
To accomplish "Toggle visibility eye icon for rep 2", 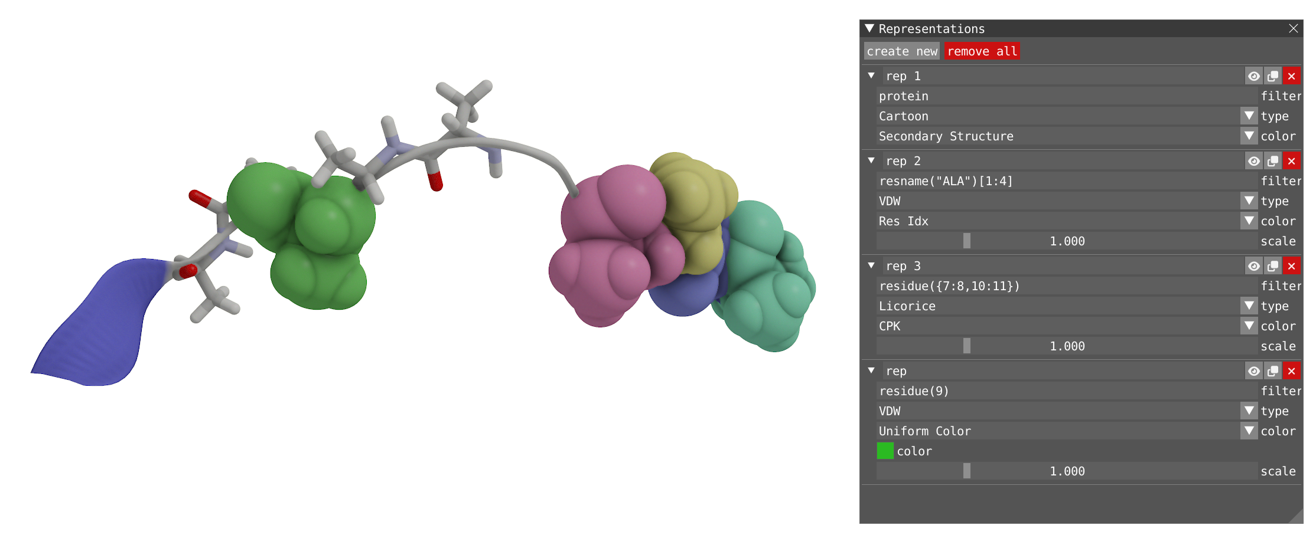I will 1253,161.
